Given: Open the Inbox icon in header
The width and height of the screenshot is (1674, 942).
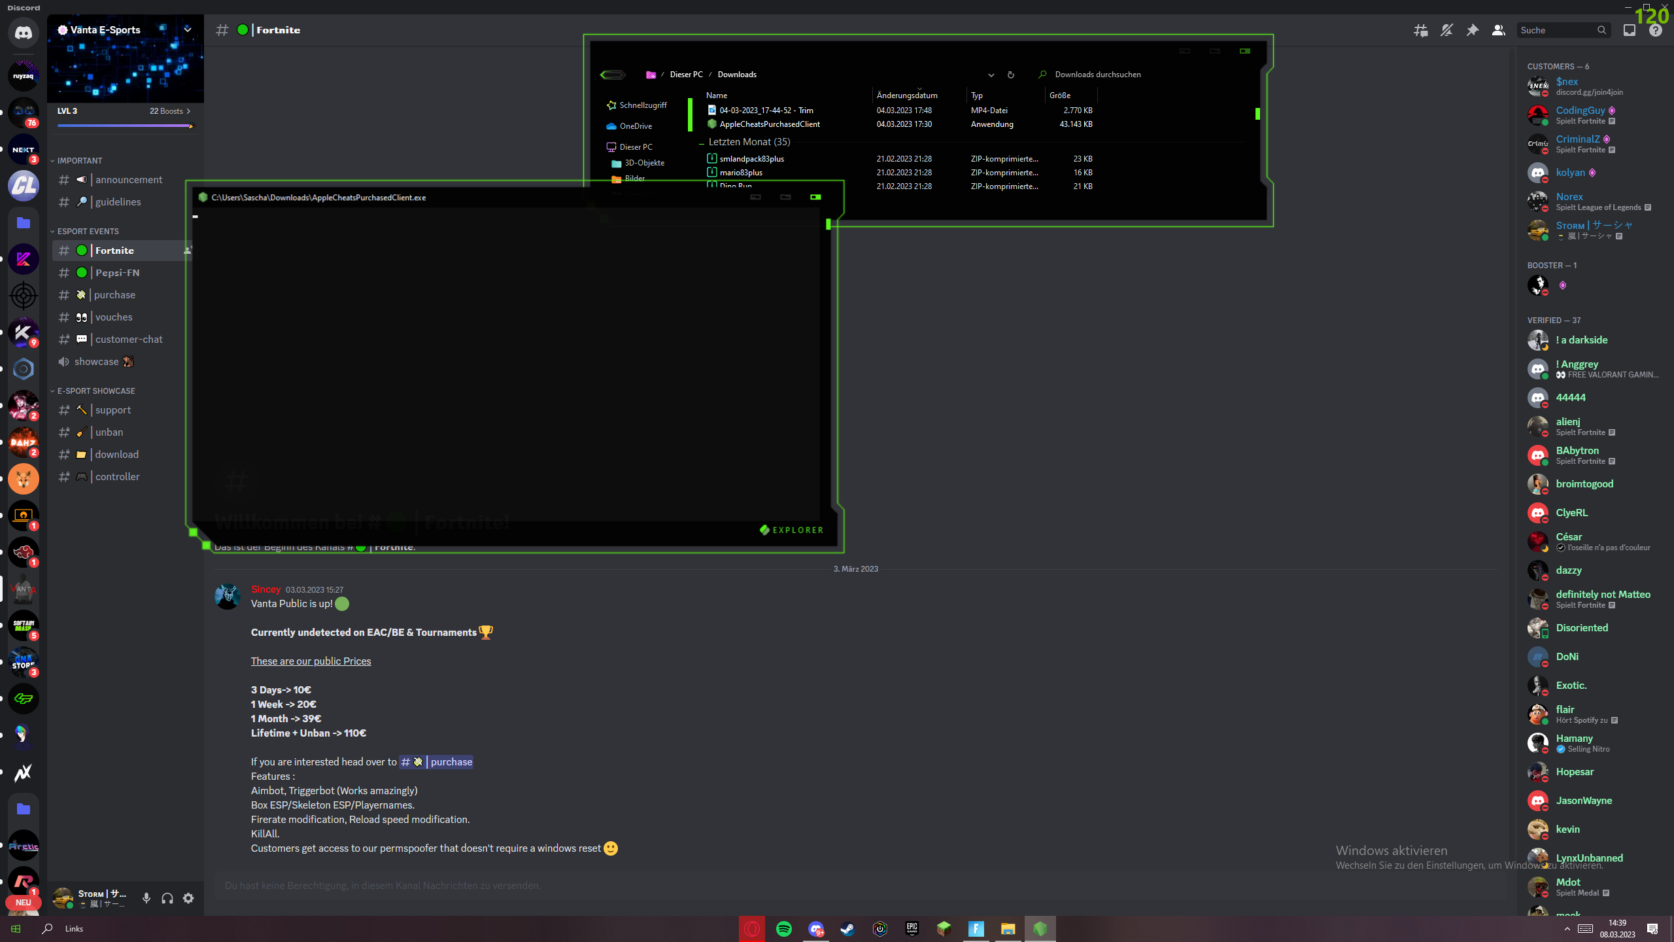Looking at the screenshot, I should click(x=1630, y=30).
